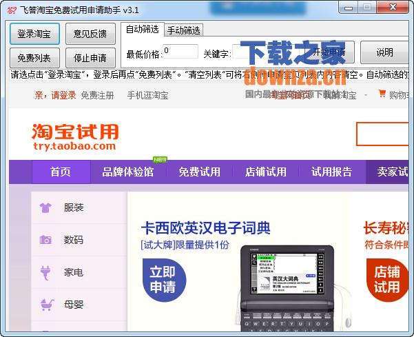The image size is (414, 337).
Task: Click the 母婴 stroller icon
Action: tap(48, 305)
